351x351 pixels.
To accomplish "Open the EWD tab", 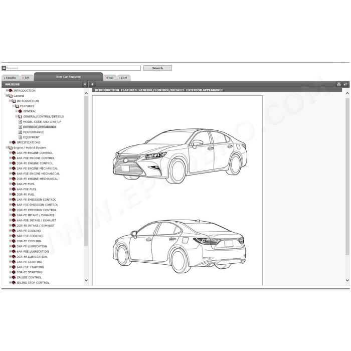I will pyautogui.click(x=110, y=78).
